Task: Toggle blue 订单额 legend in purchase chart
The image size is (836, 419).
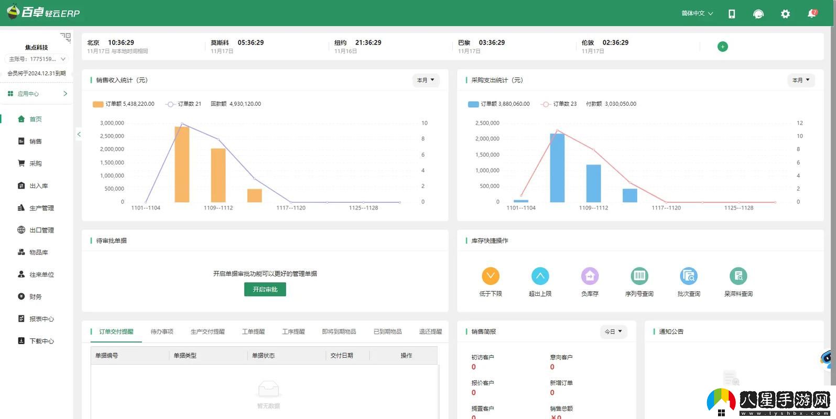Action: tap(498, 104)
